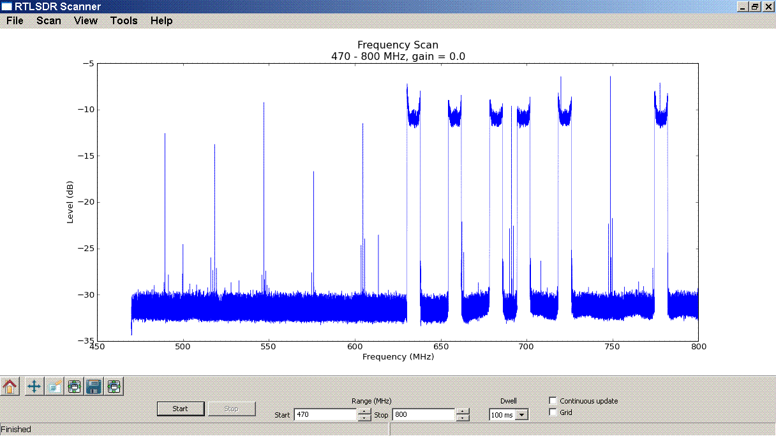Click the Frequency Scan plot title
776x436 pixels.
[x=398, y=45]
